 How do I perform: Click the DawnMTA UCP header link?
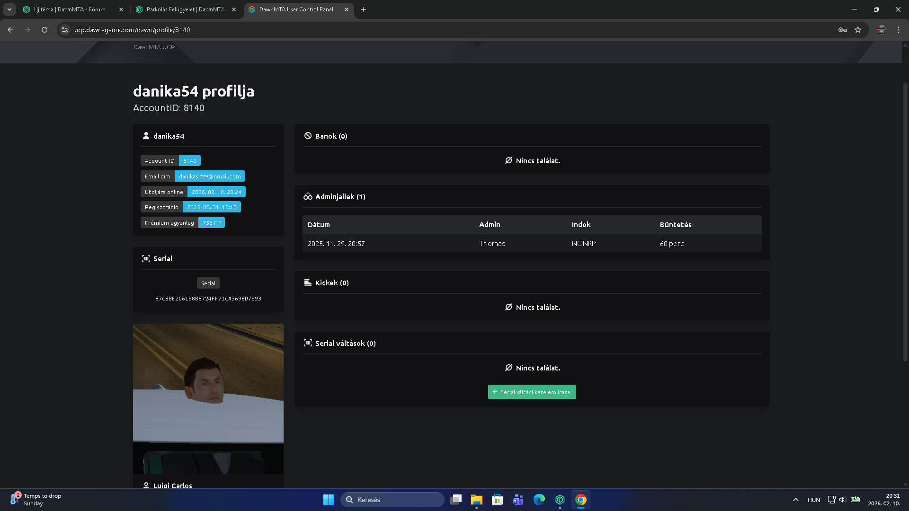[x=154, y=47]
